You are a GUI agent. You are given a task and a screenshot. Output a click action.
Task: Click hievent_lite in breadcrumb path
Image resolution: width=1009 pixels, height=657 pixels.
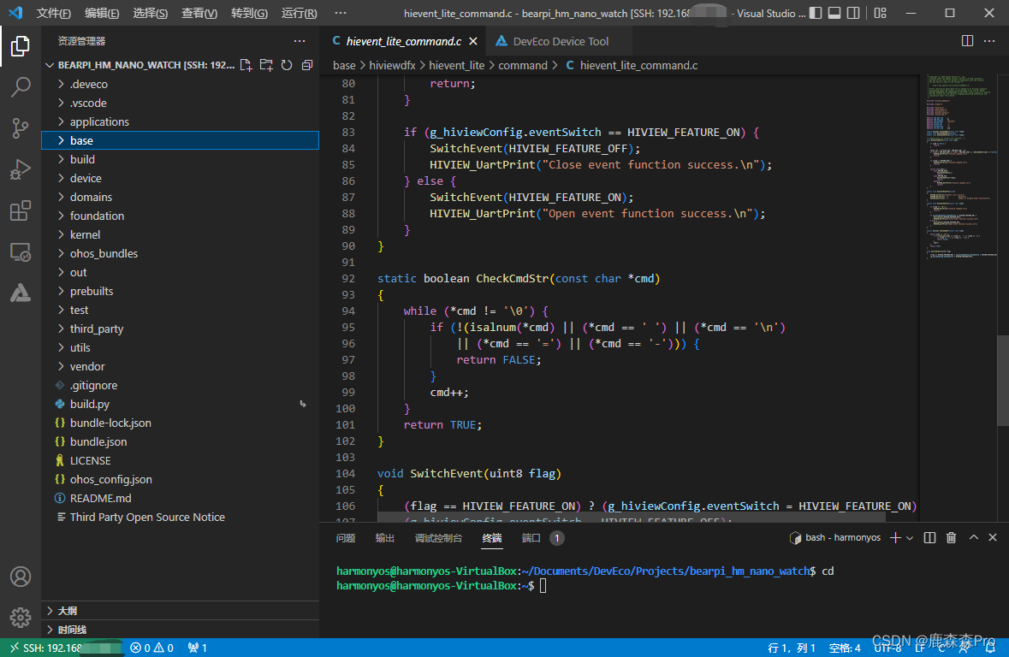pos(457,66)
